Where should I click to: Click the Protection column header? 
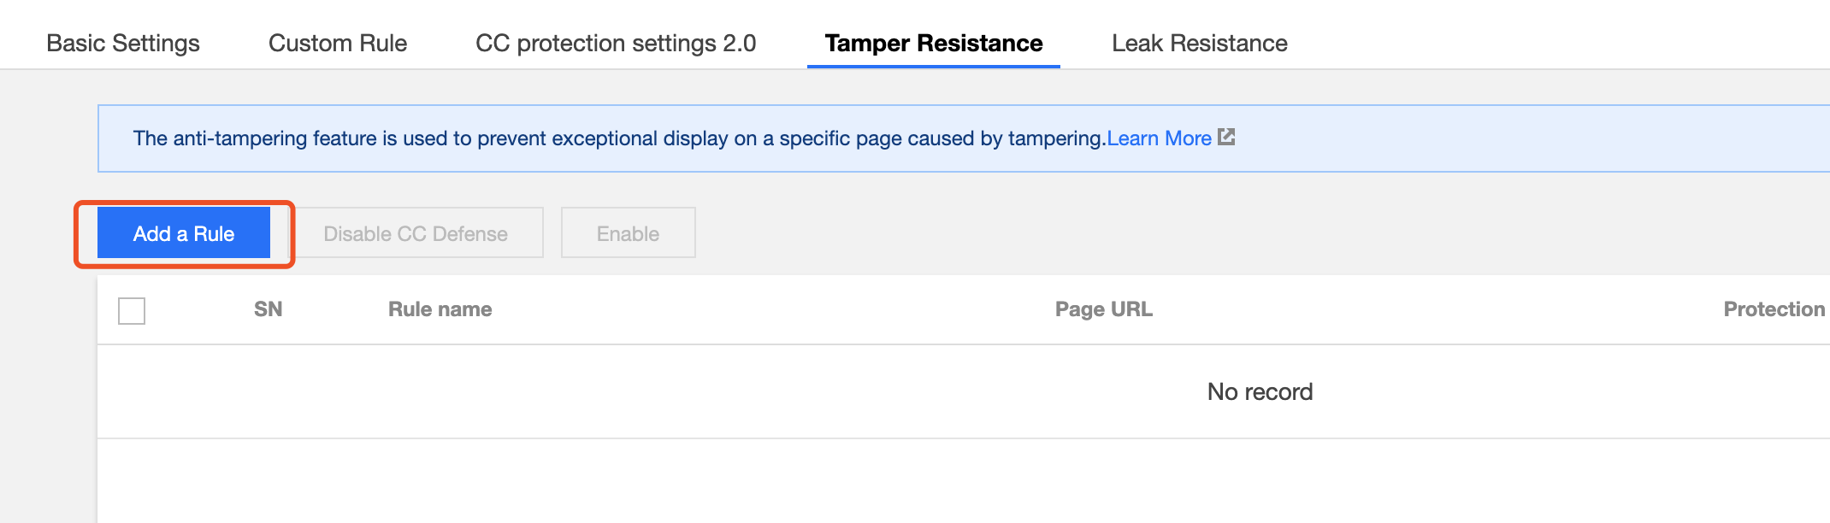click(1774, 309)
